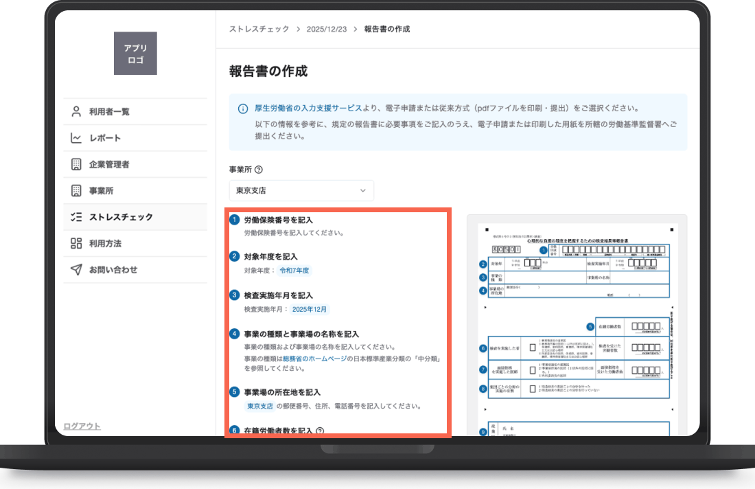Open the 厚生労働省の入力支援サービス link
This screenshot has height=489, width=755.
point(308,109)
